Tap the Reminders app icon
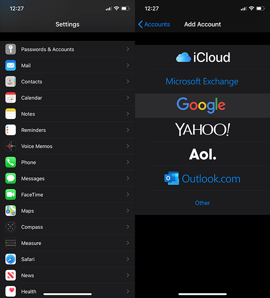The image size is (270, 298). pos(11,130)
